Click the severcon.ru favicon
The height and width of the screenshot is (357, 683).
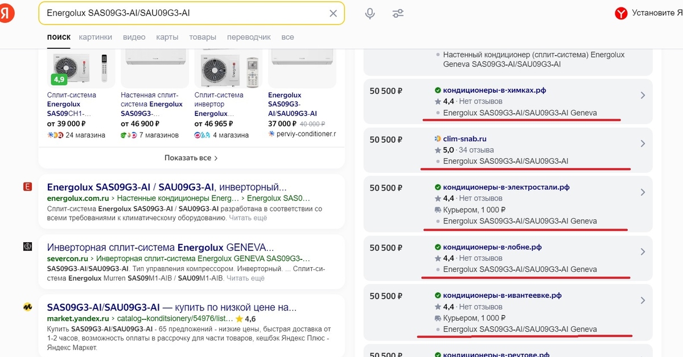(x=27, y=246)
